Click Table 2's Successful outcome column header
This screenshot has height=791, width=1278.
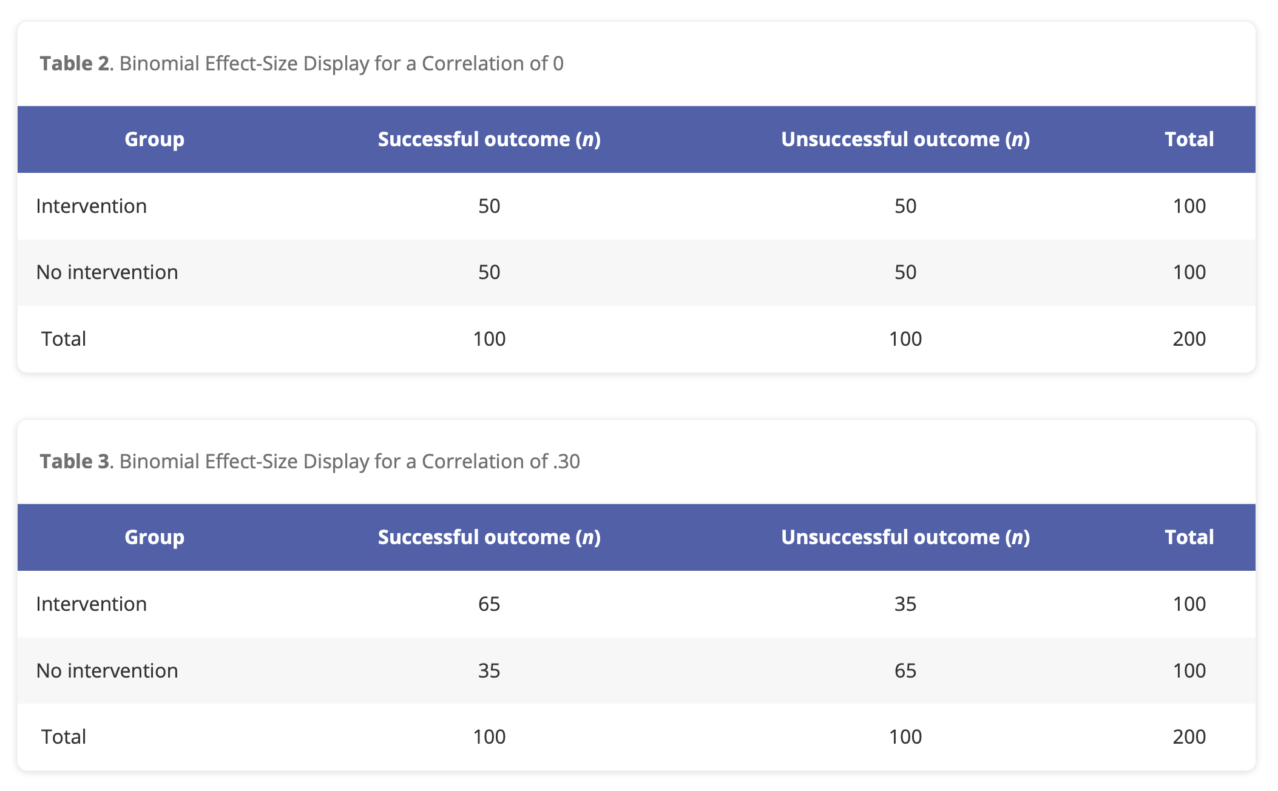coord(489,140)
